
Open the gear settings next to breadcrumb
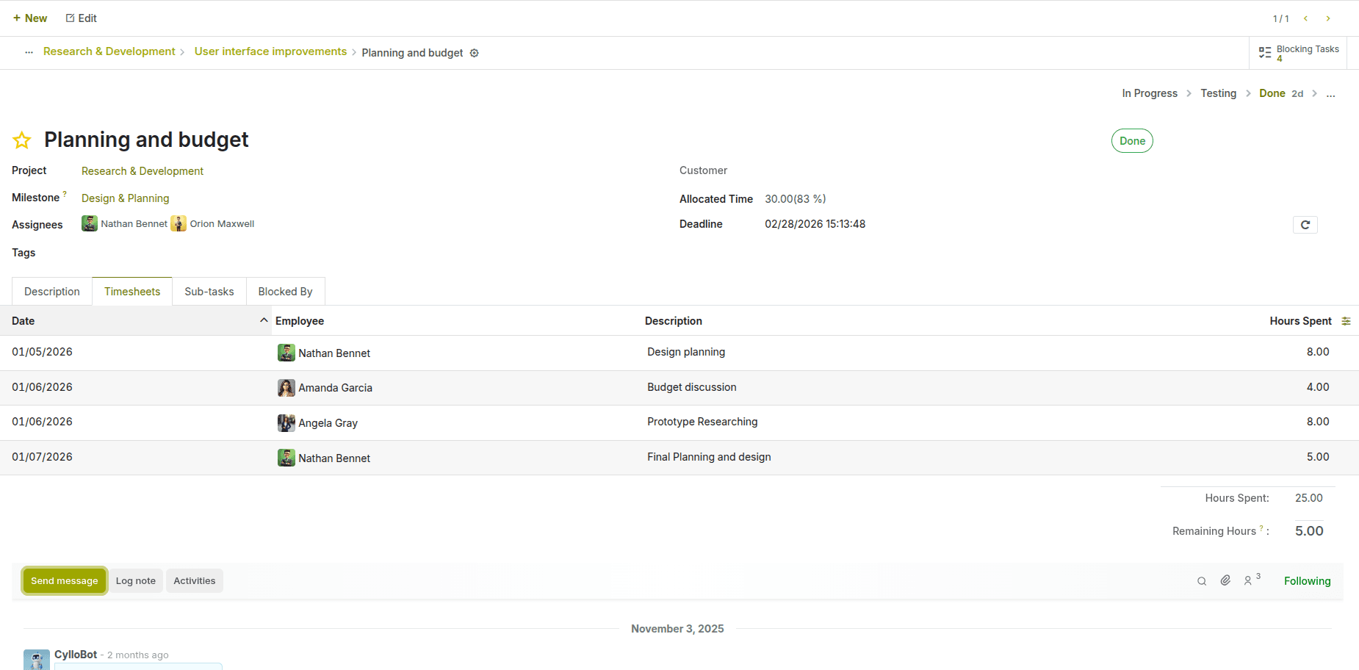475,53
